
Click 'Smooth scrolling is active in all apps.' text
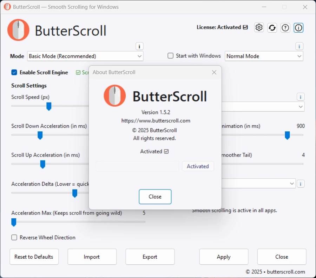coord(235,211)
